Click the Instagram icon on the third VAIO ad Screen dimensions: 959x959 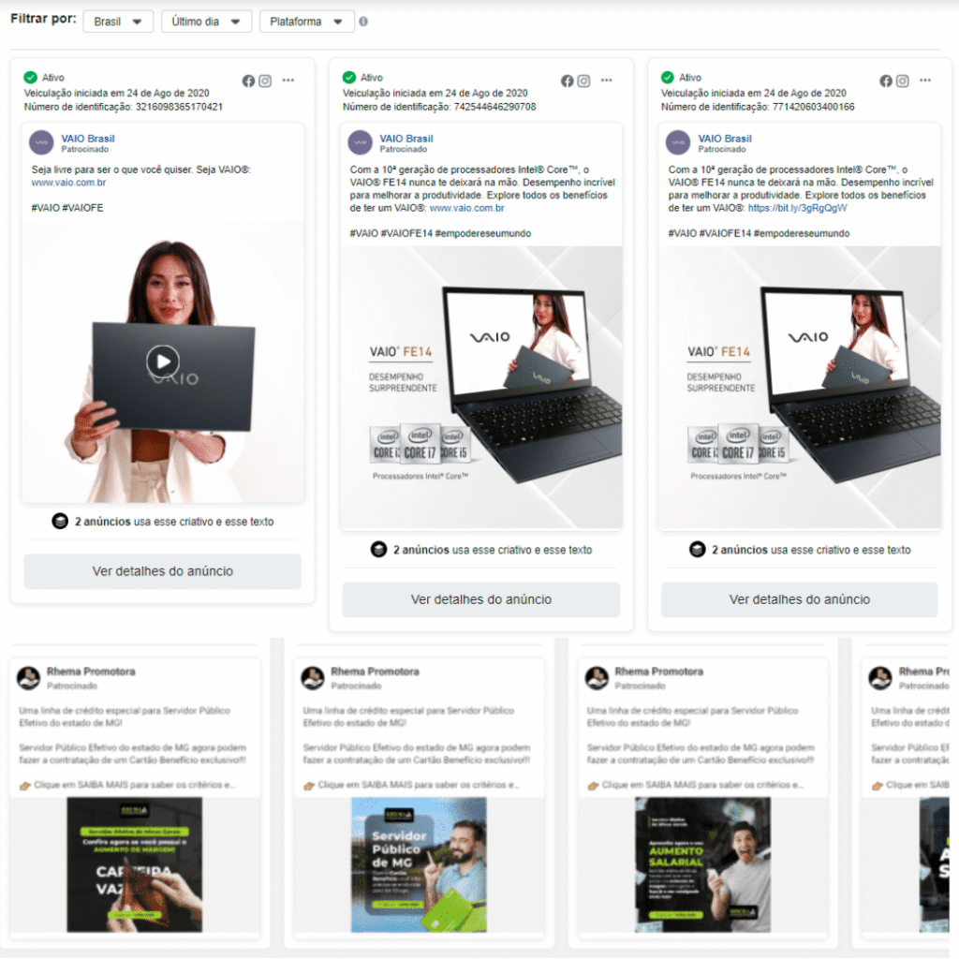[x=902, y=81]
